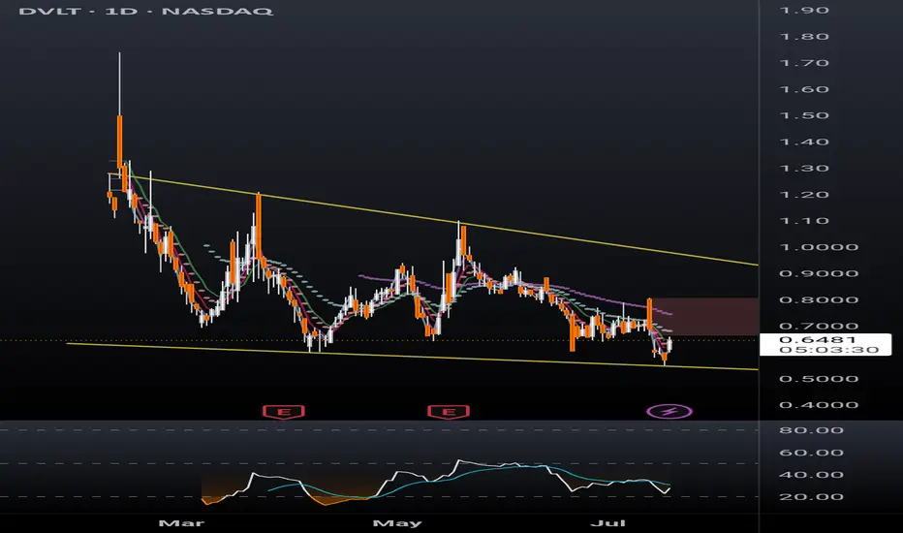903x533 pixels.
Task: Click the 0.8000 price axis label
Action: [819, 299]
